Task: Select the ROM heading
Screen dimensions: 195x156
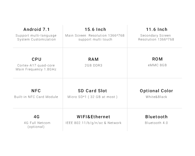Action: click(x=158, y=59)
